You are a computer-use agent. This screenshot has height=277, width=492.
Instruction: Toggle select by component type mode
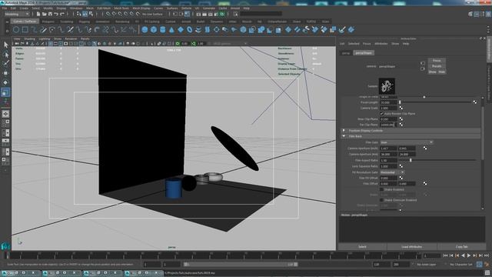pyautogui.click(x=91, y=14)
